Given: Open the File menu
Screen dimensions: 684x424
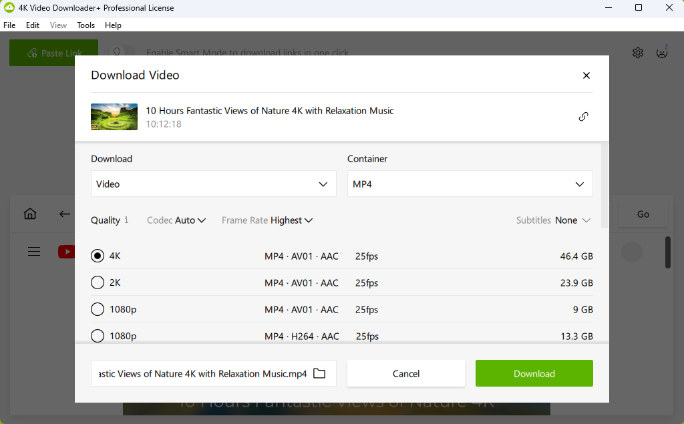Looking at the screenshot, I should click(x=9, y=25).
